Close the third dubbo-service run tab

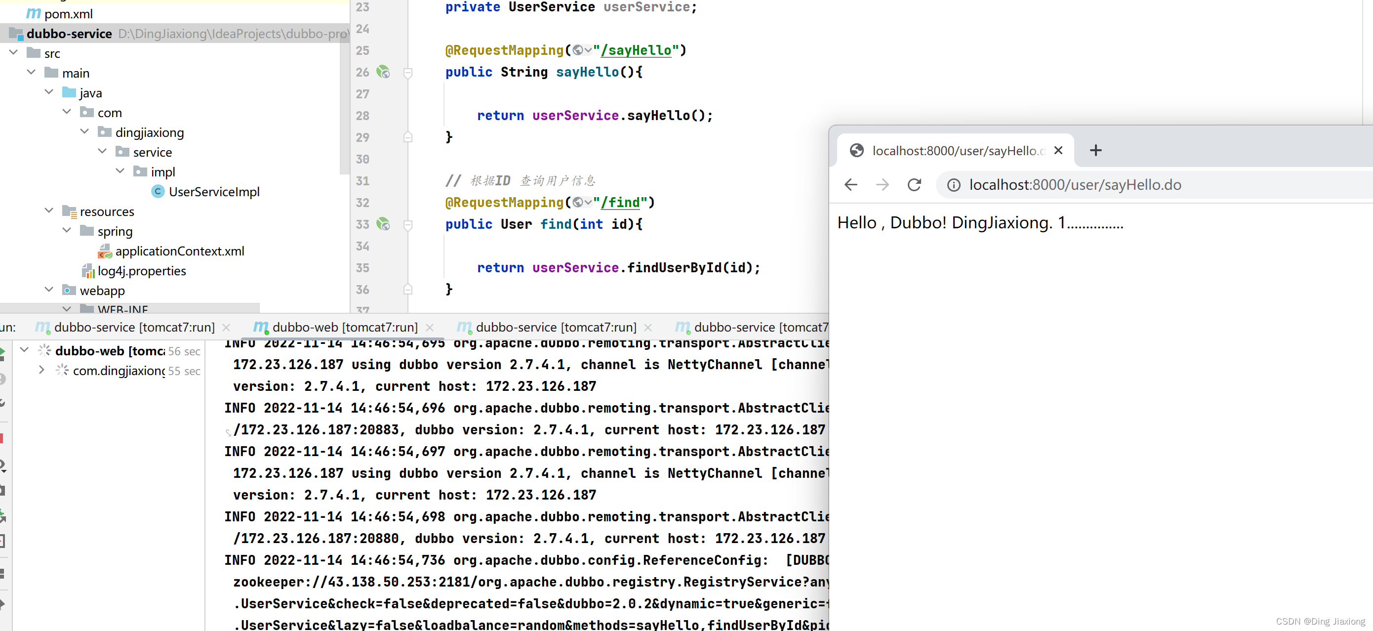pos(647,328)
